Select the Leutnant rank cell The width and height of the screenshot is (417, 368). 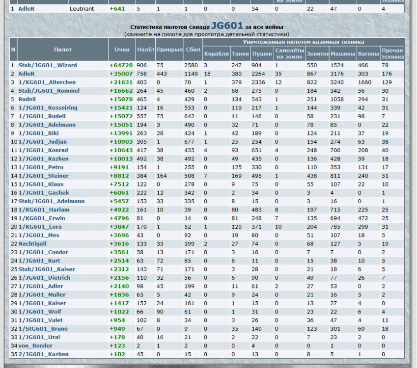82,9
